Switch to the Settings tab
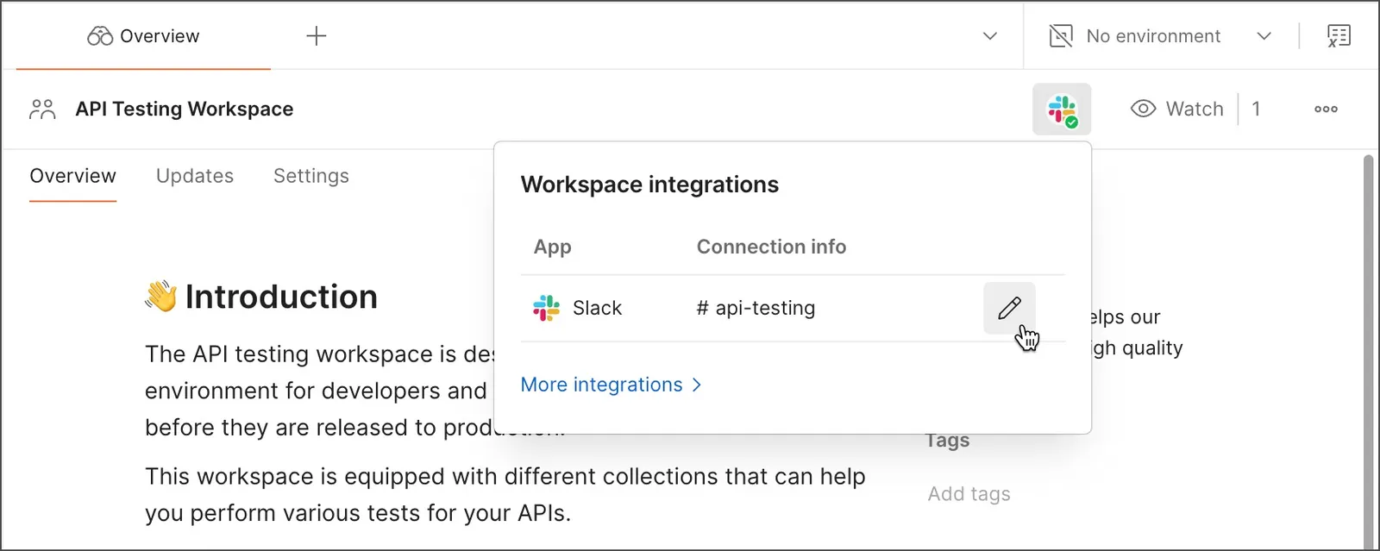Screen dimensions: 1380x551 [x=311, y=176]
